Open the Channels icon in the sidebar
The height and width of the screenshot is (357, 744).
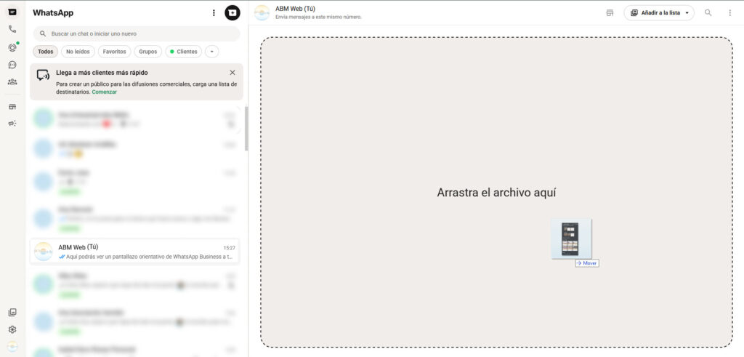(x=12, y=65)
